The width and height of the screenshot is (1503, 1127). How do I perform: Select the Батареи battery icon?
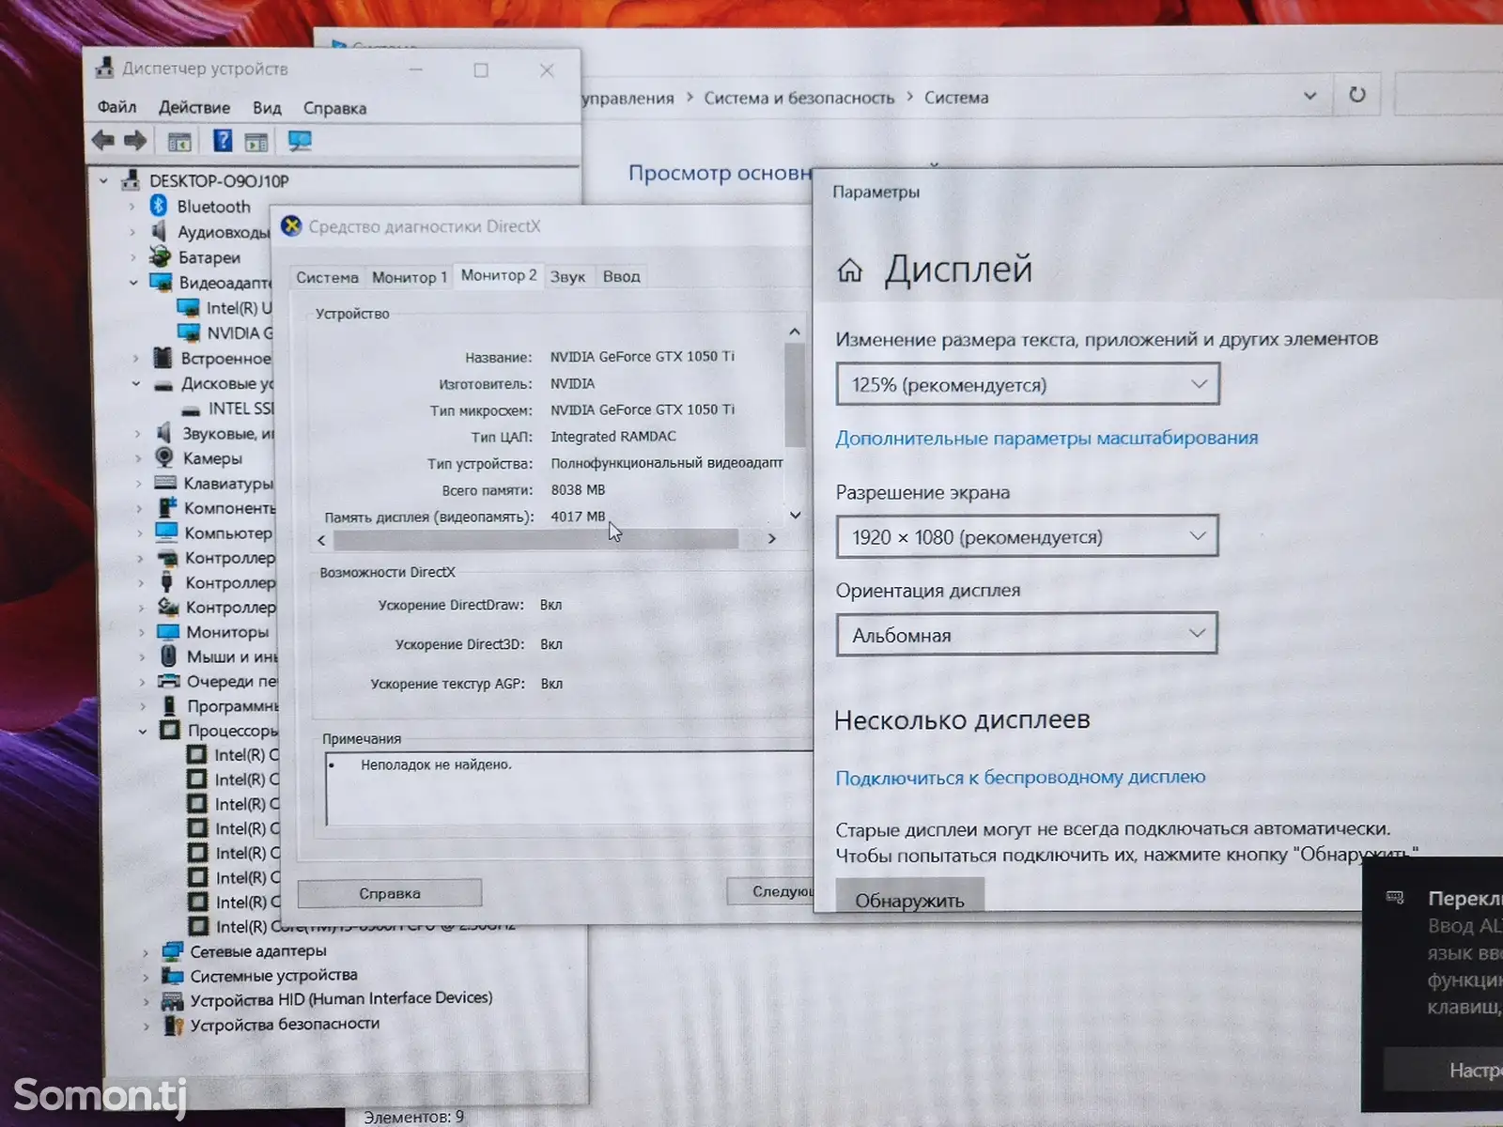coord(161,256)
